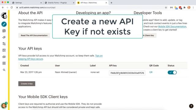The width and height of the screenshot is (196, 110).
Task: Open Chrome extensions puzzle icon
Action: 184,7
